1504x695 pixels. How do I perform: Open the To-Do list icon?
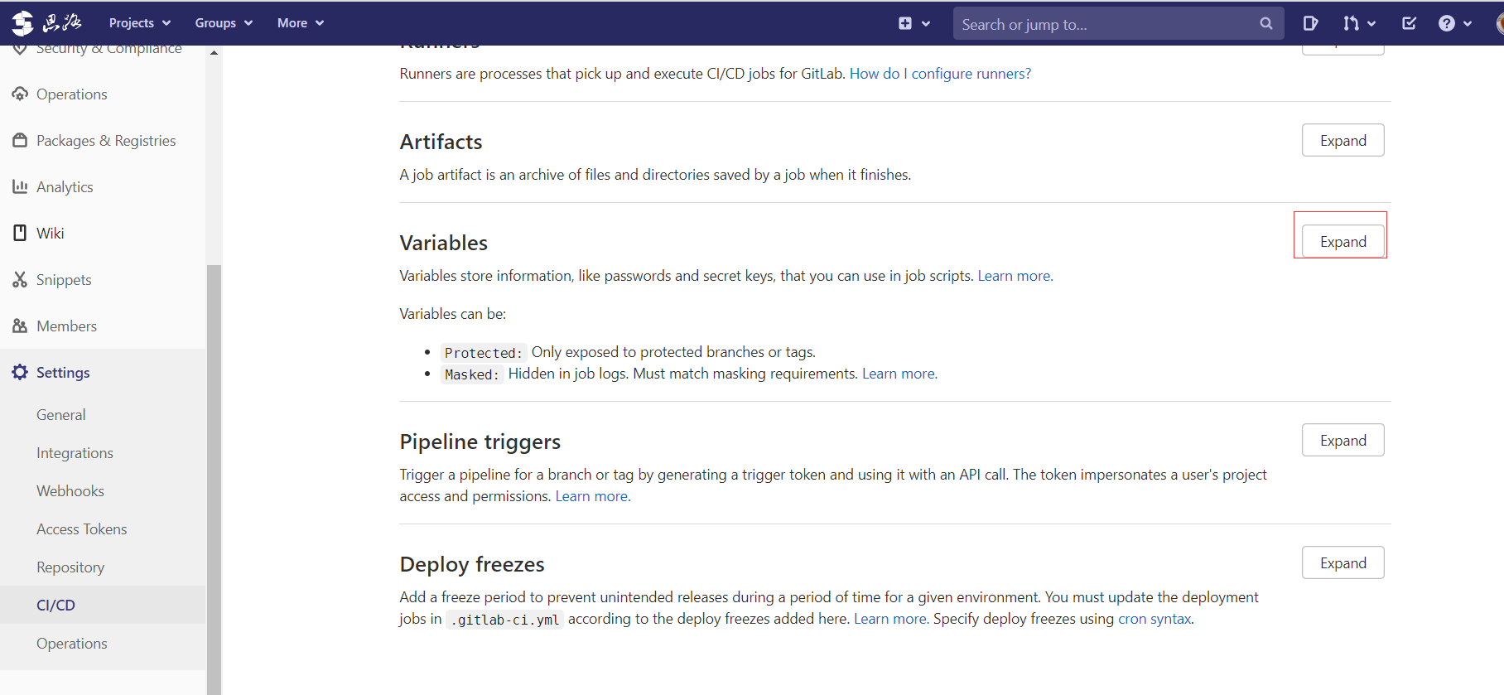click(x=1409, y=23)
